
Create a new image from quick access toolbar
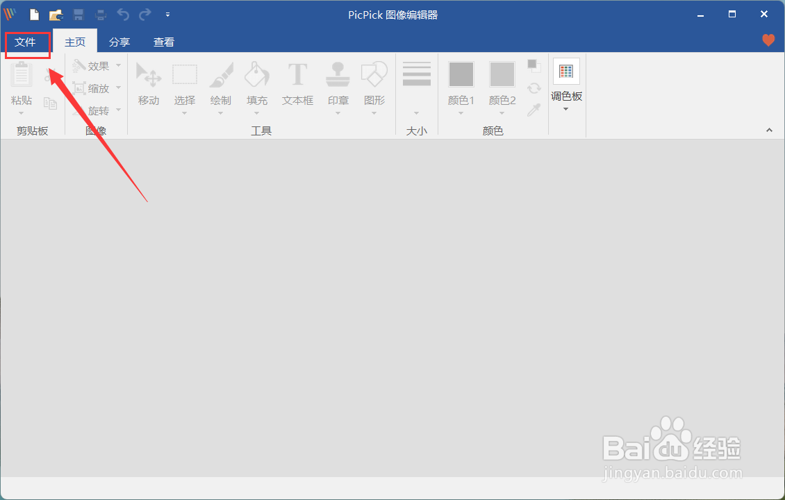(34, 15)
